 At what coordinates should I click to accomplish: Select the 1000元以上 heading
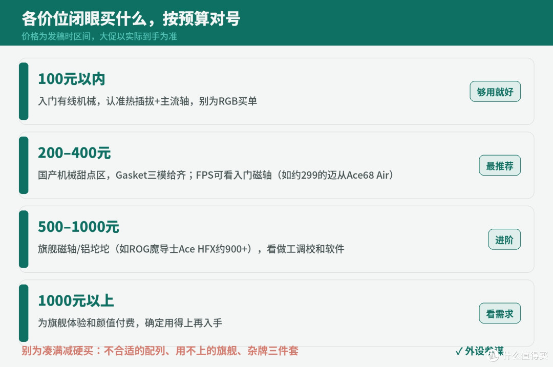click(76, 301)
